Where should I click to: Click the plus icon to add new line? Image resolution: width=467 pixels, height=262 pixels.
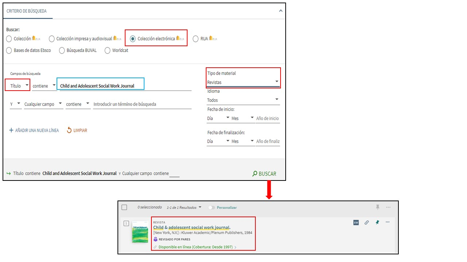click(11, 130)
